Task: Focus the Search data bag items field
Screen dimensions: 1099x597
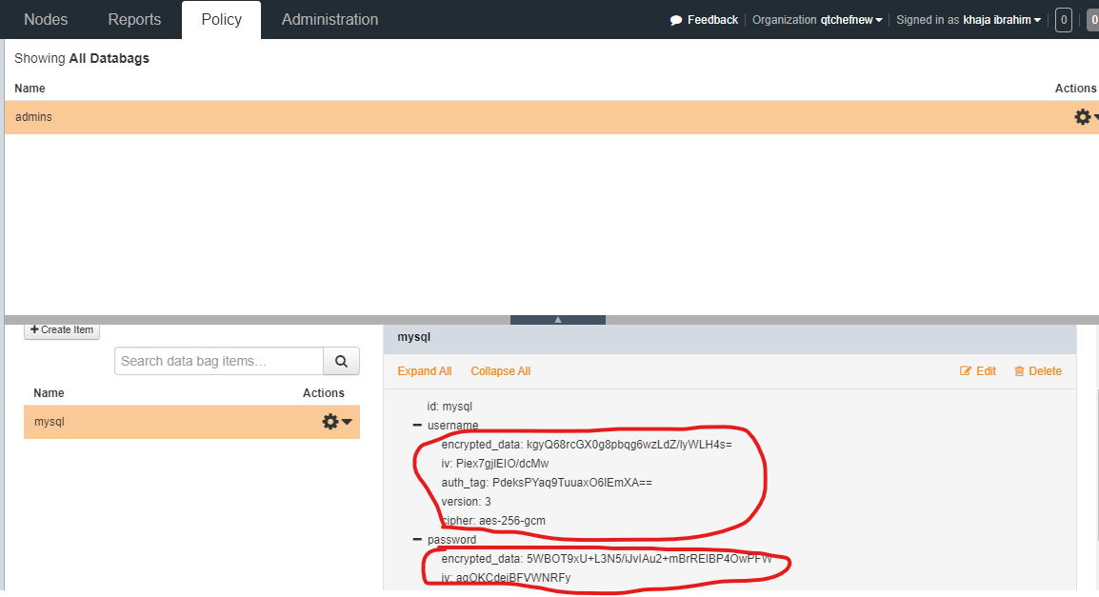Action: tap(219, 361)
